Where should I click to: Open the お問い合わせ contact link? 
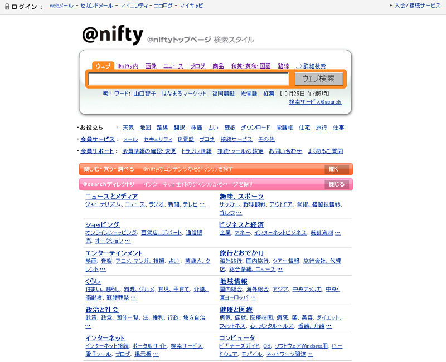pos(285,151)
